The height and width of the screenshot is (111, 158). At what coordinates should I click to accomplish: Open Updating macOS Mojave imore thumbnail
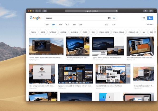(78, 46)
